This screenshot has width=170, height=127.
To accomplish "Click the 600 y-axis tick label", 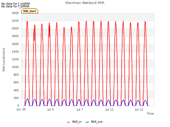I will pyautogui.click(x=16, y=82).
